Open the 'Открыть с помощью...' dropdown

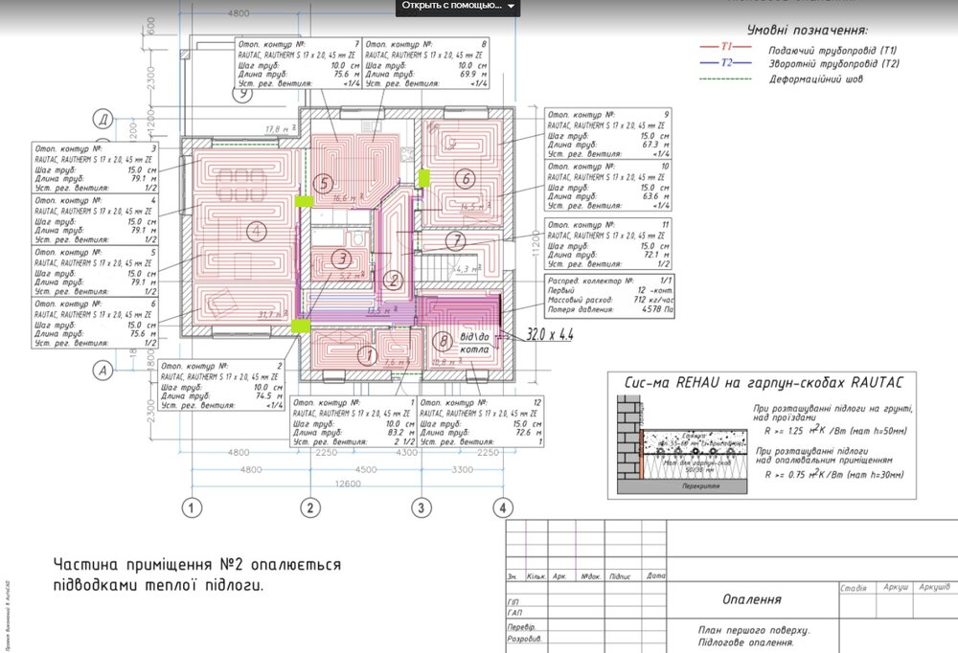[x=458, y=6]
